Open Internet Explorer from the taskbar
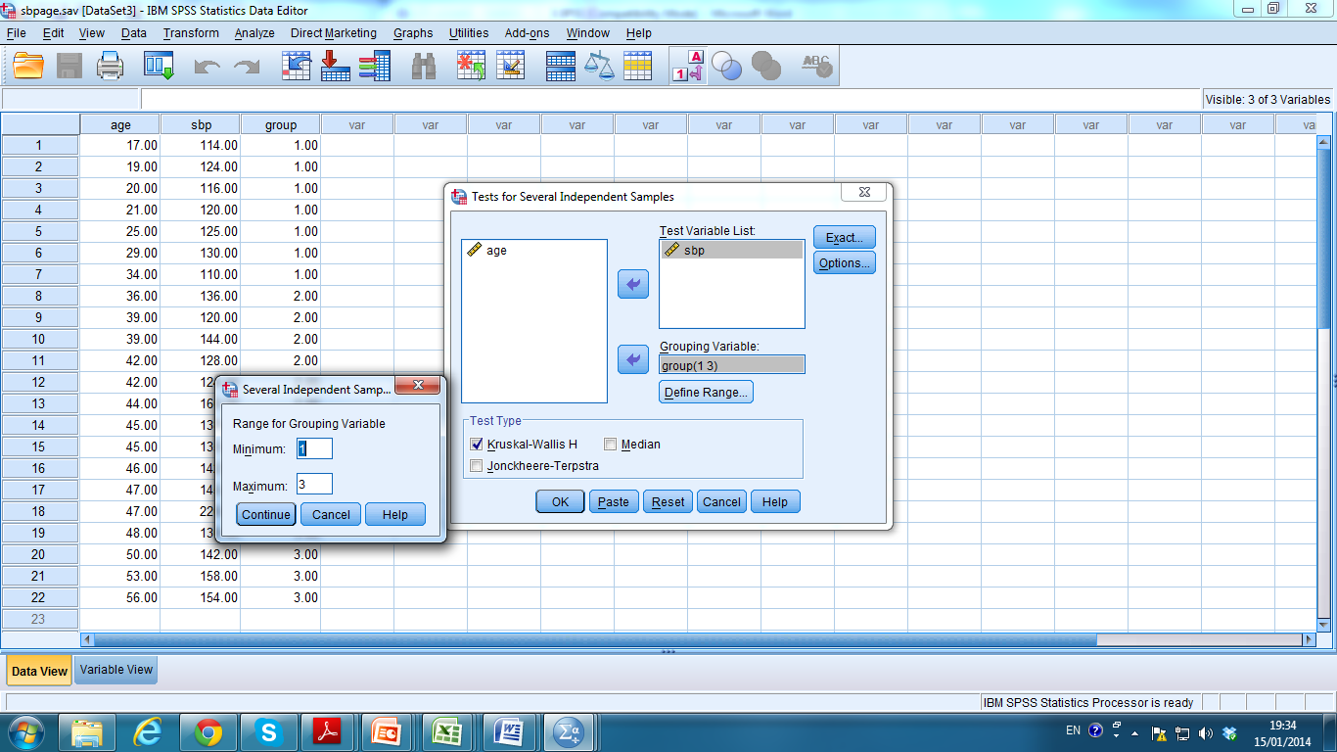This screenshot has height=752, width=1337. (148, 731)
